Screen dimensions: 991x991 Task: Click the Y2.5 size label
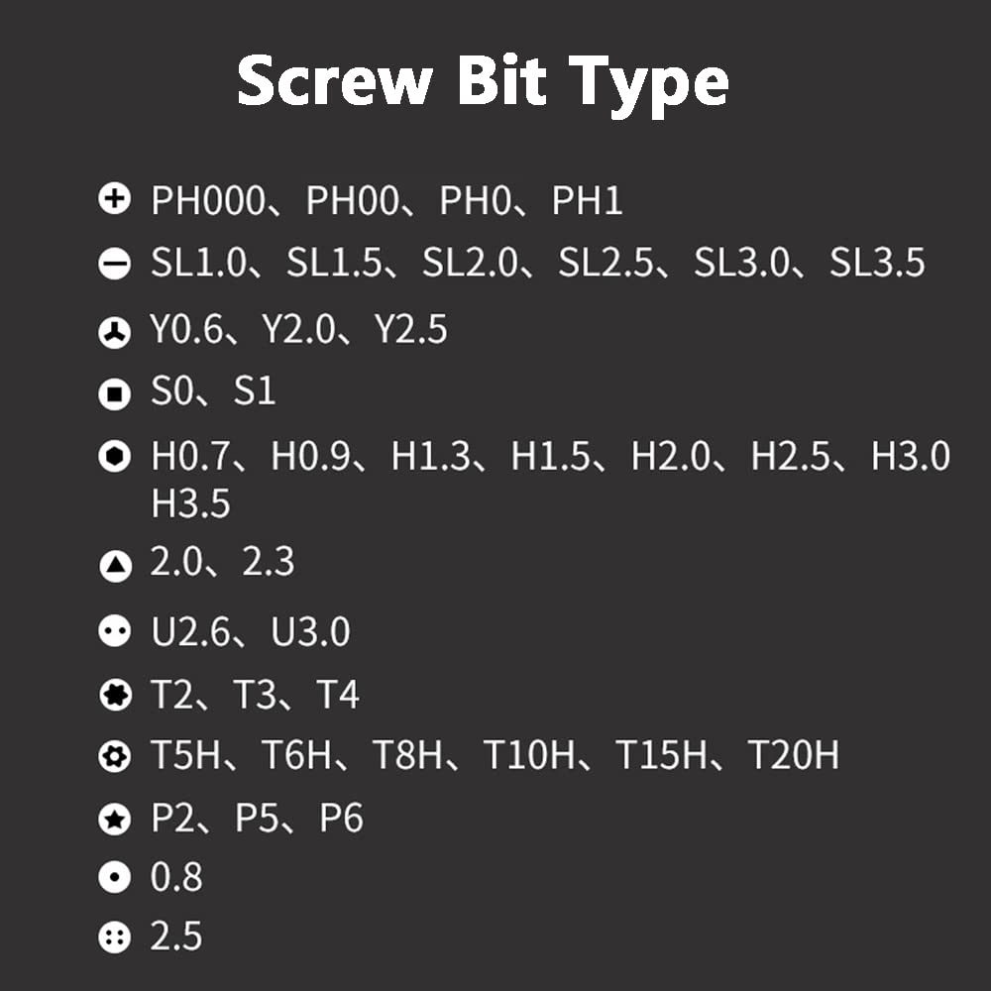click(x=410, y=330)
